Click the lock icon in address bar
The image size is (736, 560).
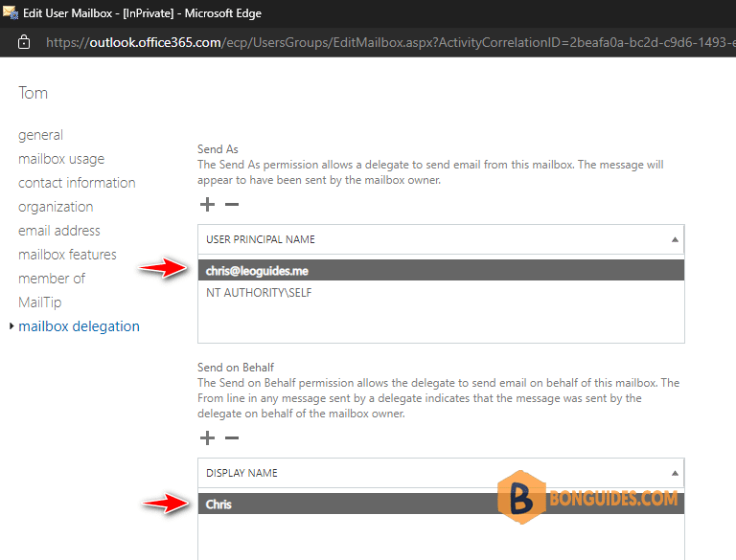23,42
